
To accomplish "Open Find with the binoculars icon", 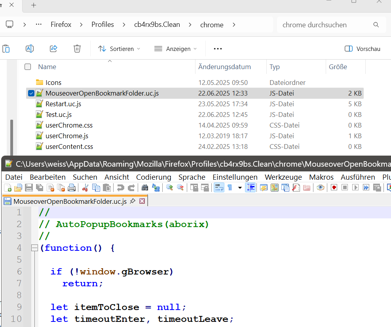I will point(144,188).
